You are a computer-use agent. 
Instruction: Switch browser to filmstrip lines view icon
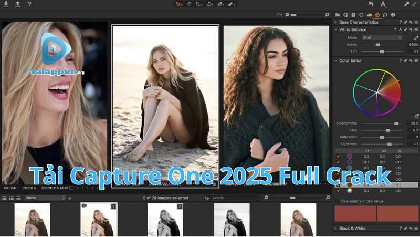pyautogui.click(x=18, y=198)
